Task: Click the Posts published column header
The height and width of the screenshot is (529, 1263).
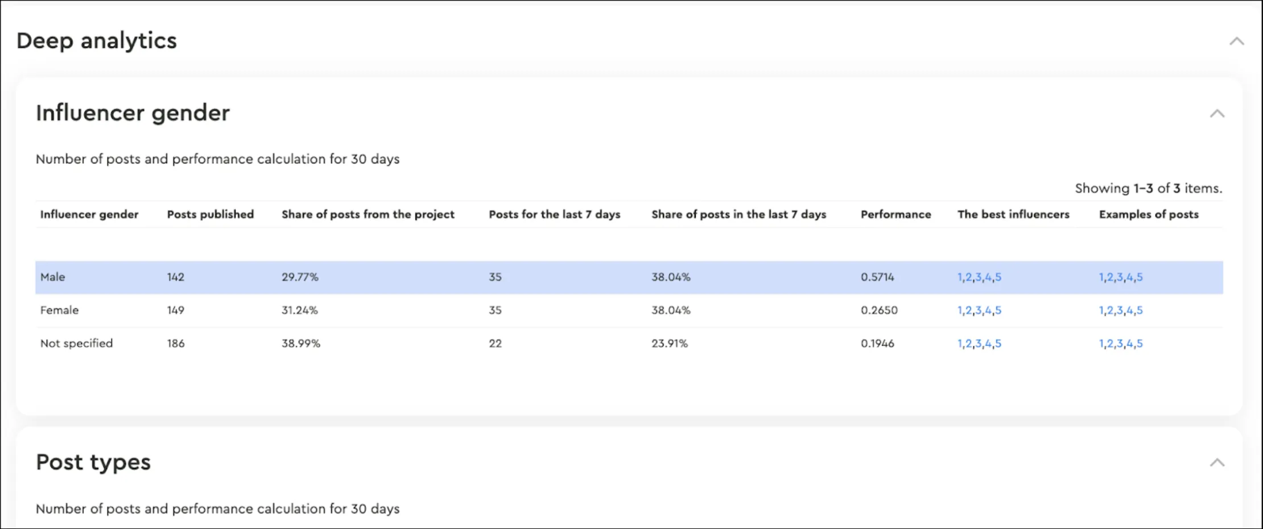Action: click(x=210, y=214)
